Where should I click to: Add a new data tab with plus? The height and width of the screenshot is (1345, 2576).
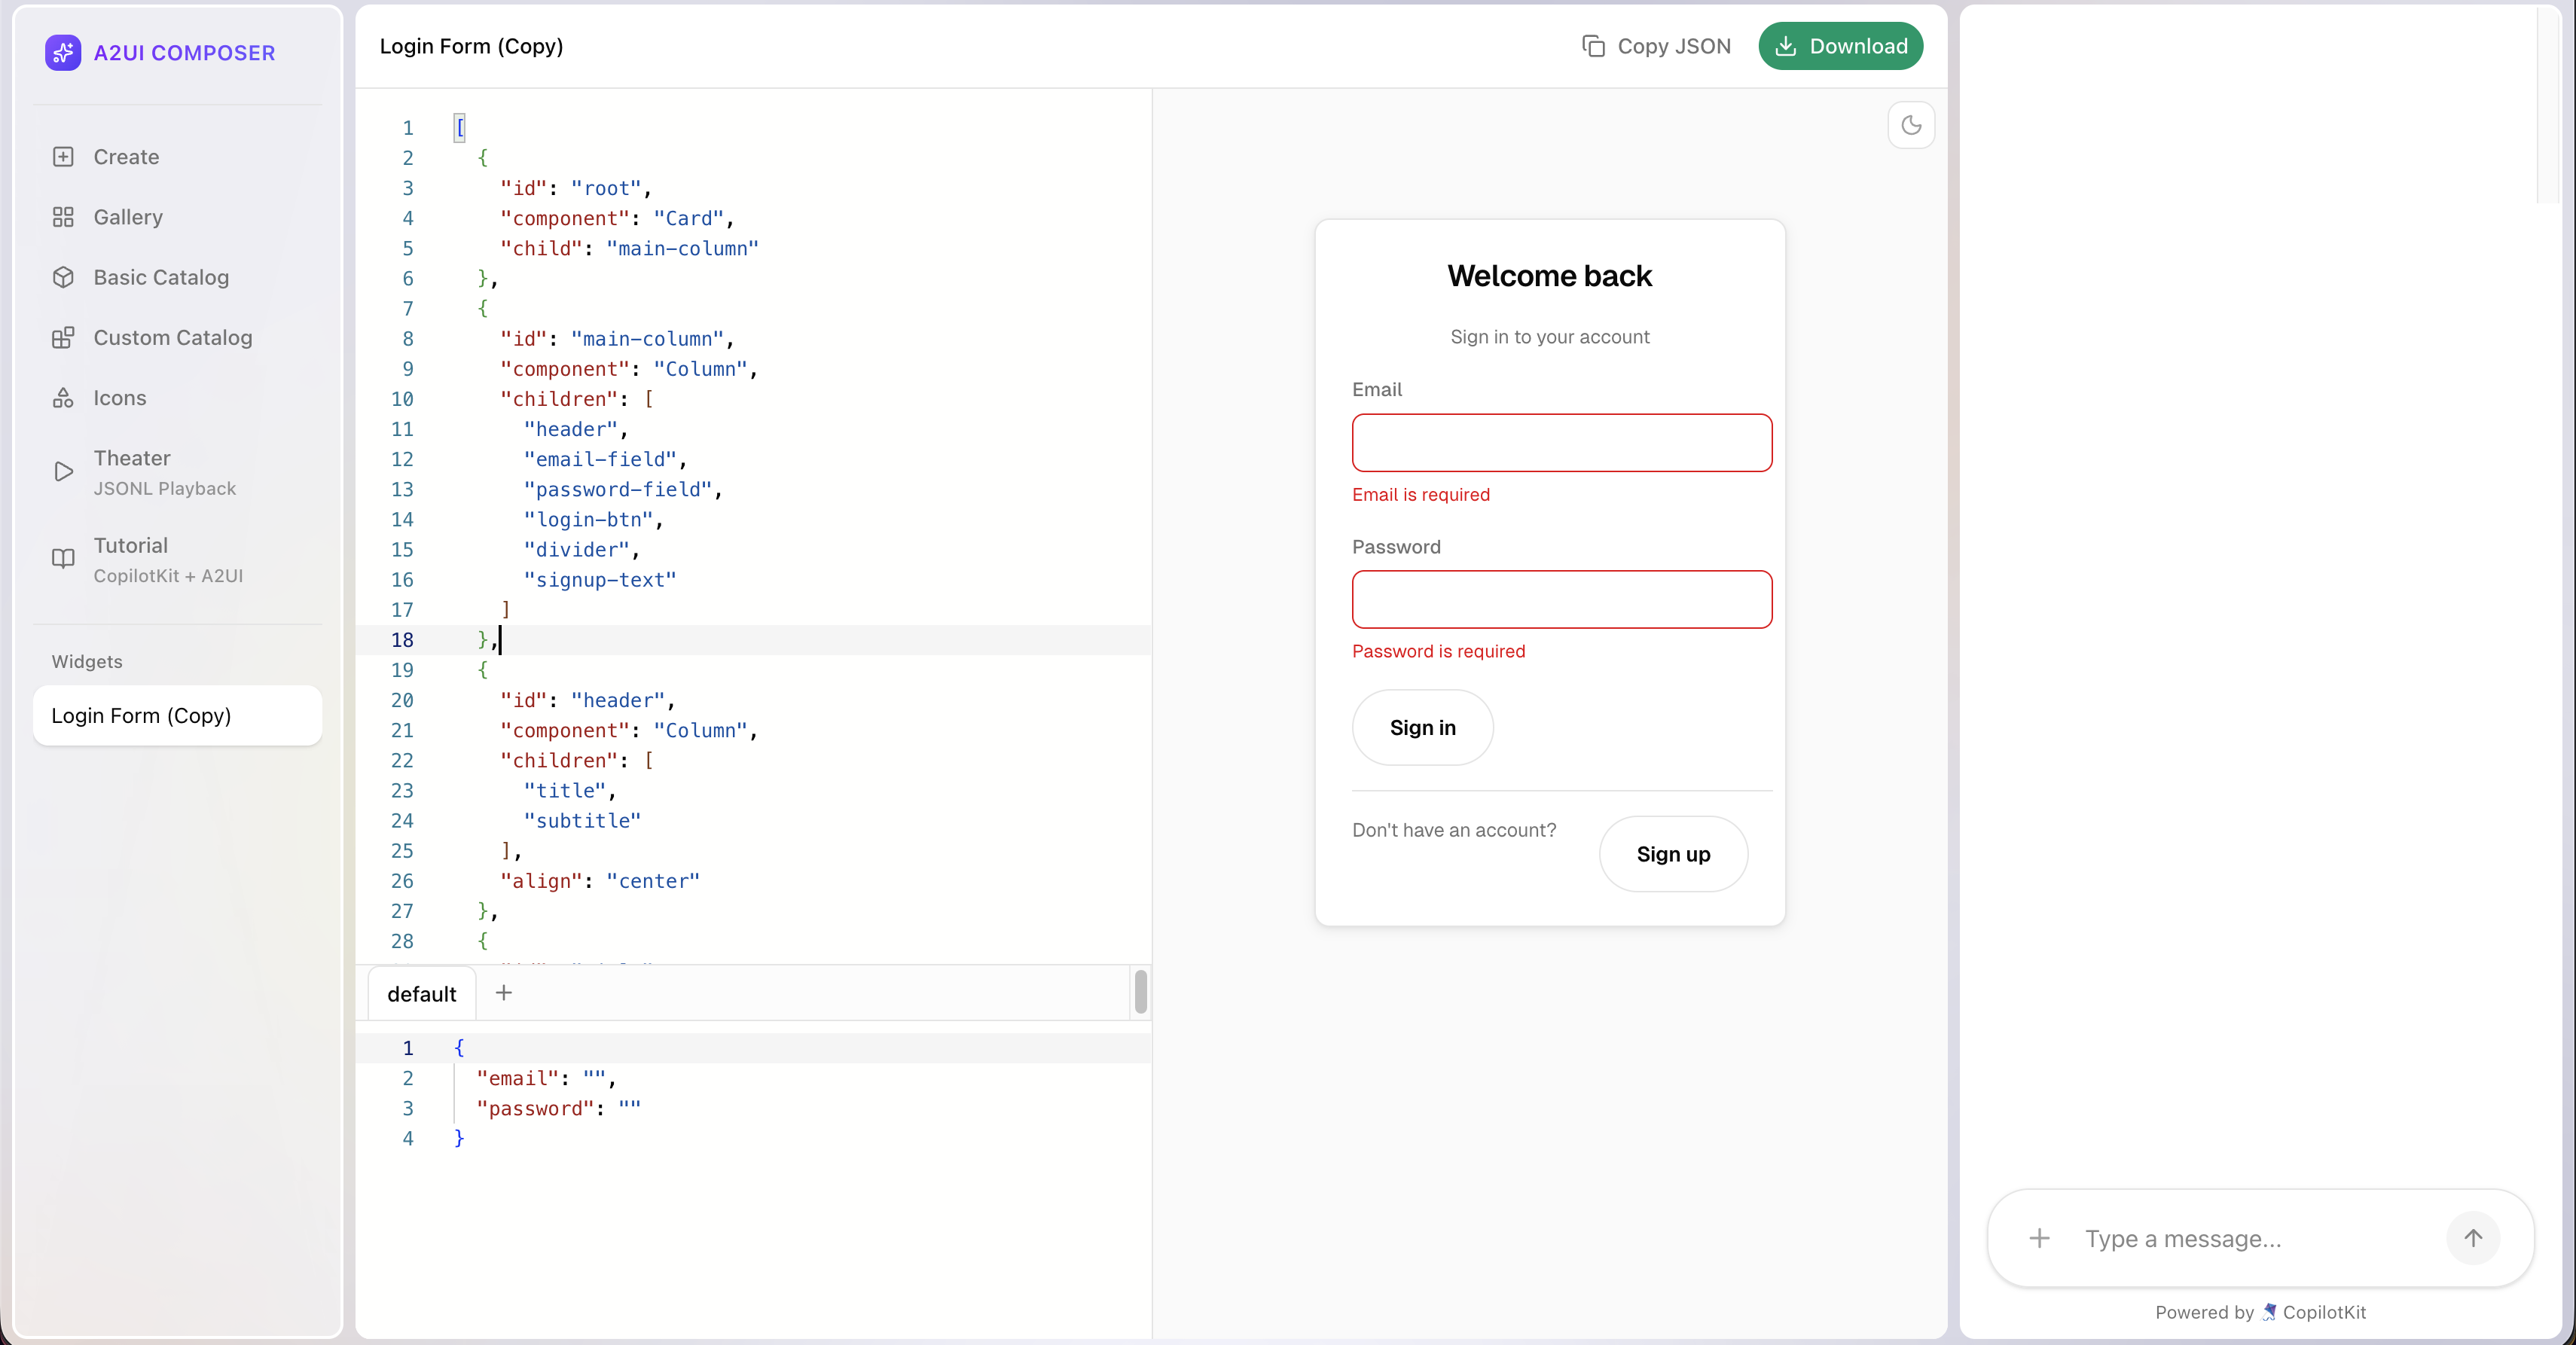pos(504,992)
